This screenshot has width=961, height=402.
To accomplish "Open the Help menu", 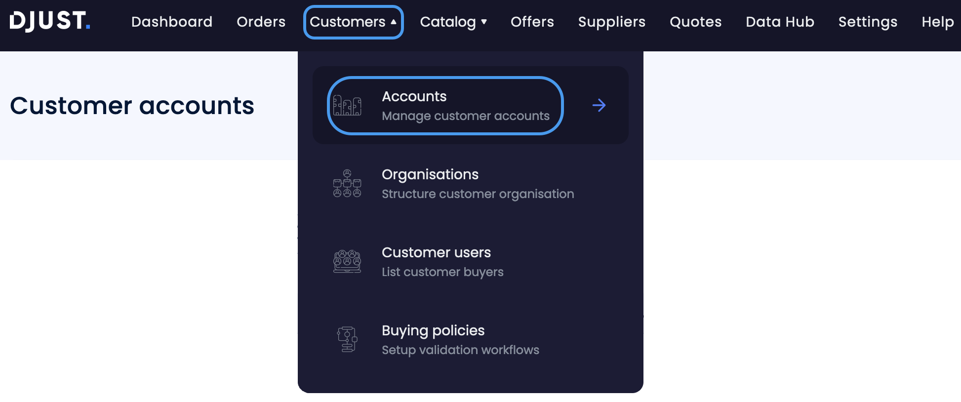I will point(937,22).
